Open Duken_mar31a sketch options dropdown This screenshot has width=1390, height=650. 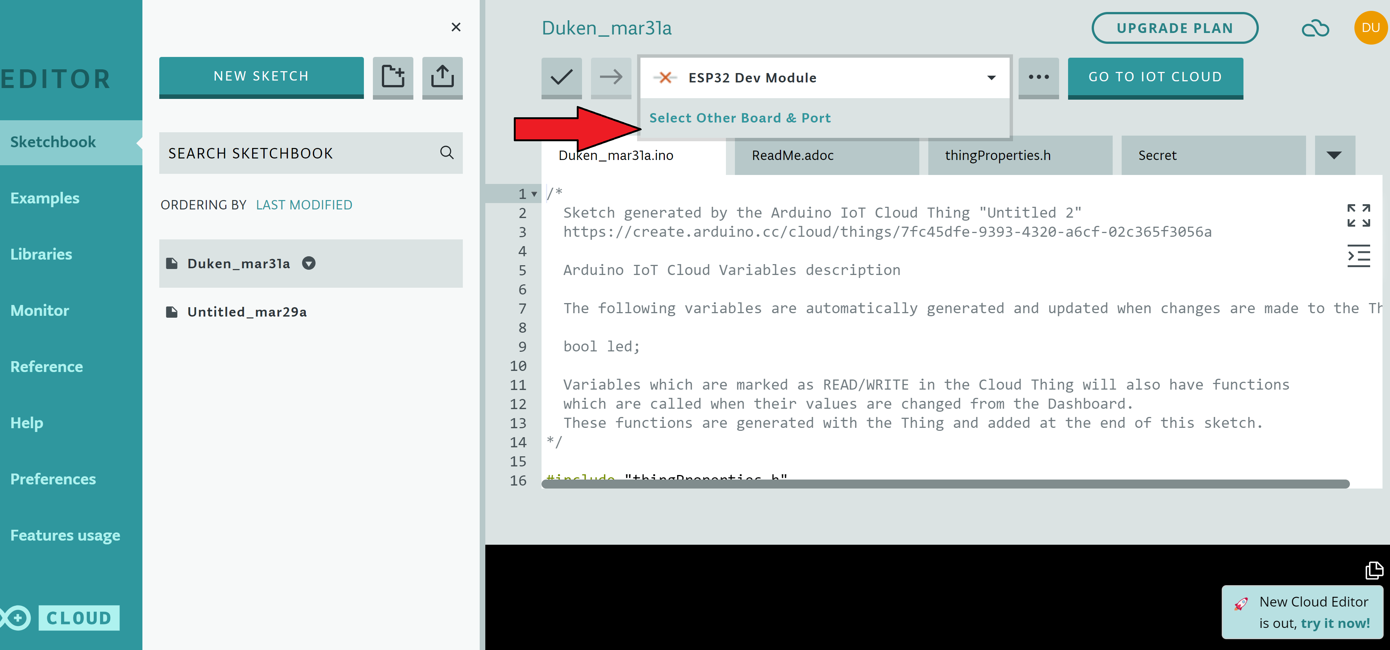[309, 263]
